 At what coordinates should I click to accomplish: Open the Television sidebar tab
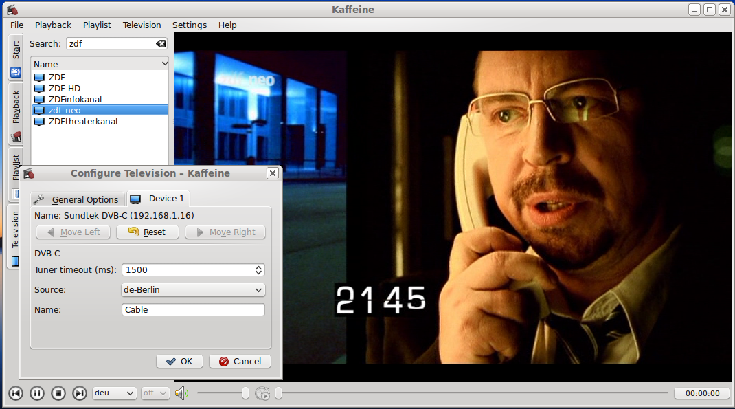click(15, 237)
